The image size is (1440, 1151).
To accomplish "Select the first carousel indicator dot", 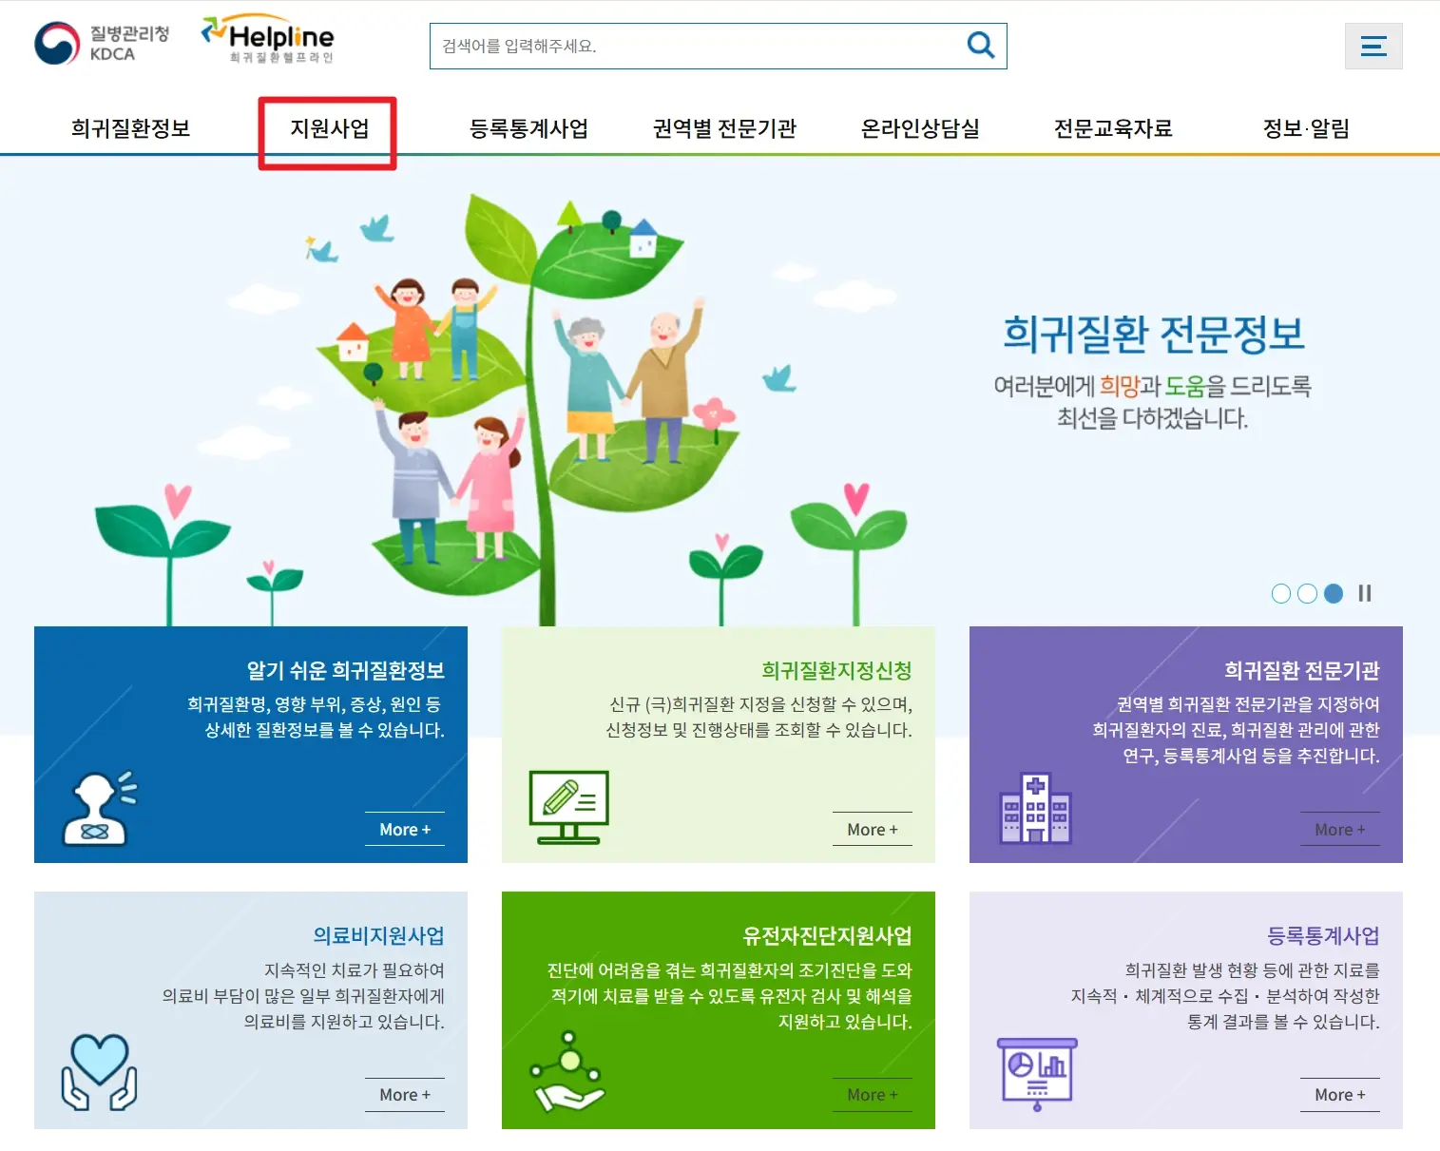I will pyautogui.click(x=1279, y=593).
